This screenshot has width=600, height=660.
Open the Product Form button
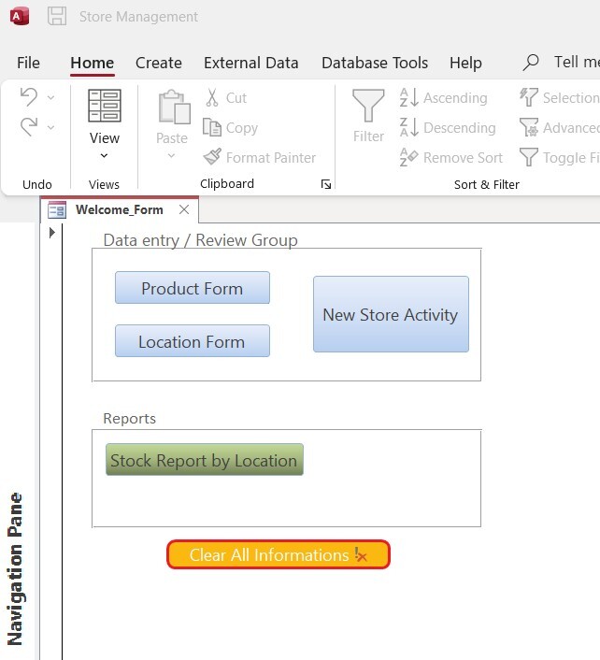(x=193, y=288)
